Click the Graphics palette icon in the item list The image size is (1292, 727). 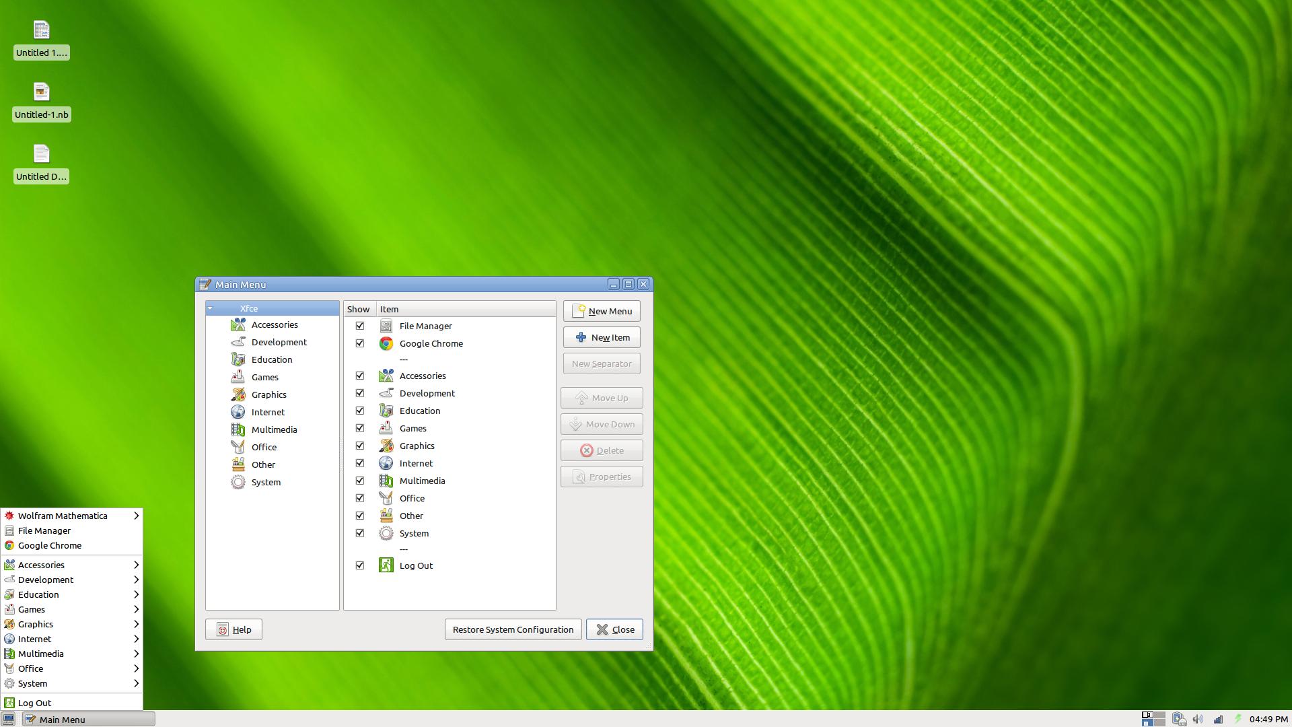click(x=386, y=446)
